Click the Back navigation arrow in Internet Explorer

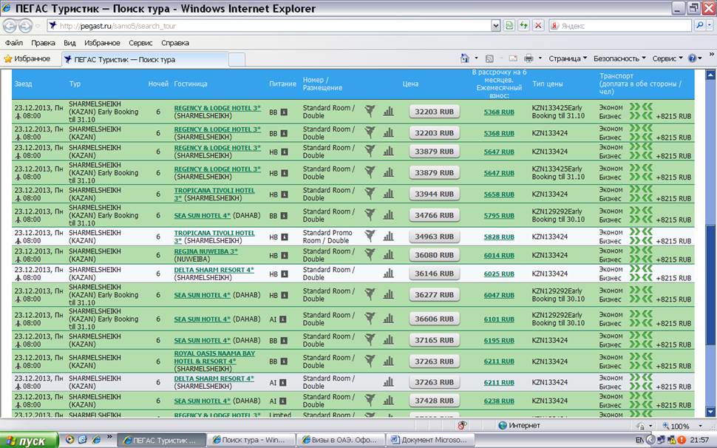[x=10, y=26]
